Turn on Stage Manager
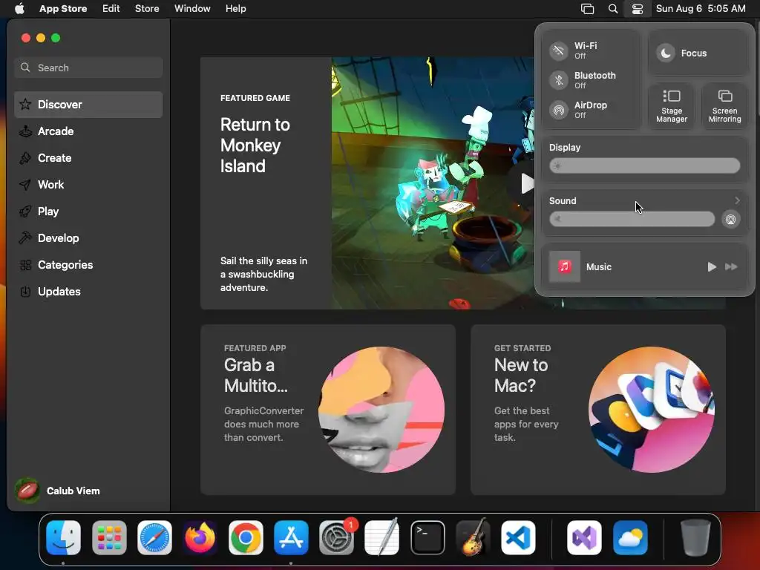The width and height of the screenshot is (760, 570). [x=671, y=106]
